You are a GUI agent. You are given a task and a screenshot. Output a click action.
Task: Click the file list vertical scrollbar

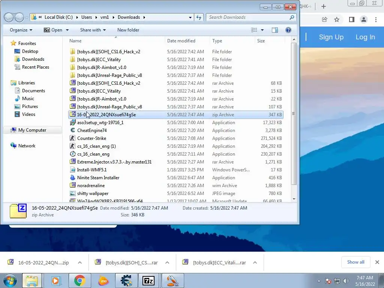(x=294, y=114)
